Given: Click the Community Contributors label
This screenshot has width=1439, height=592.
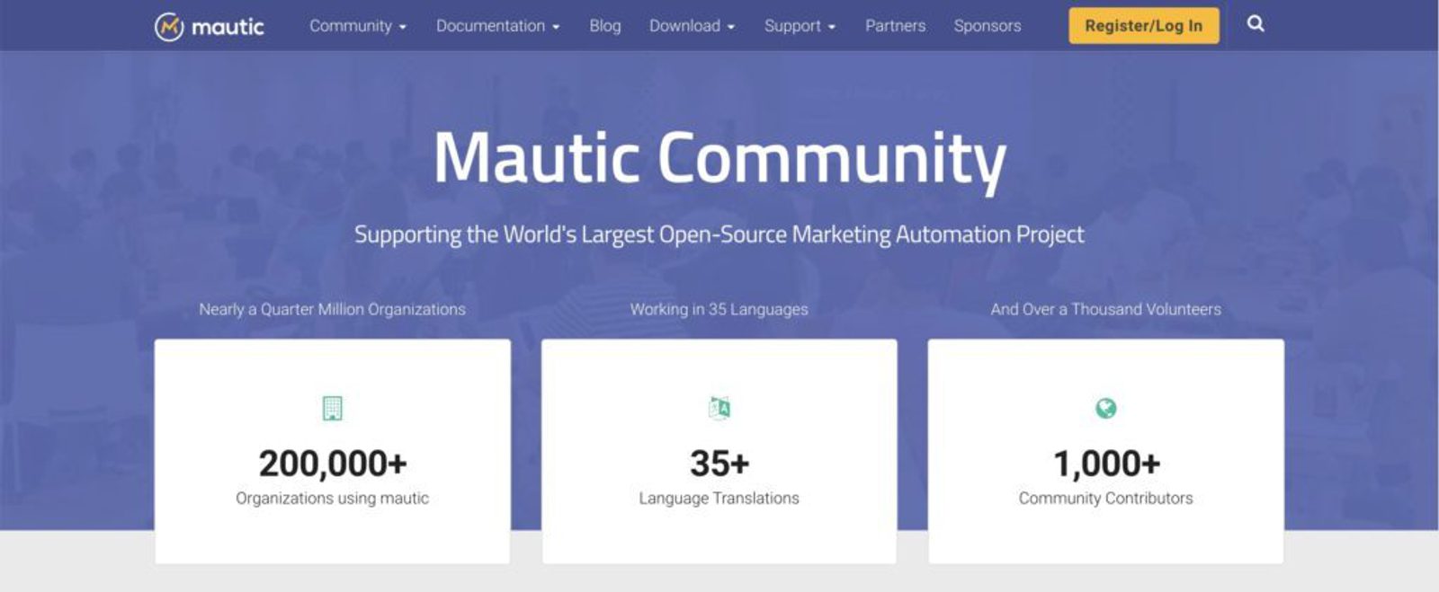Looking at the screenshot, I should tap(1105, 499).
